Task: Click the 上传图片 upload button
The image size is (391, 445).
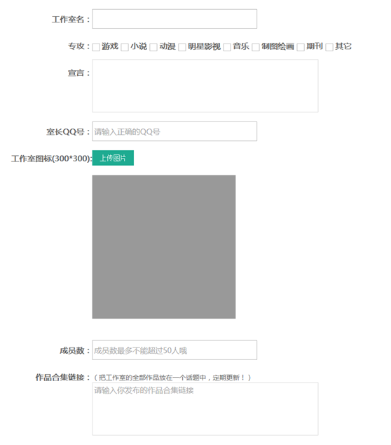Action: pyautogui.click(x=113, y=158)
